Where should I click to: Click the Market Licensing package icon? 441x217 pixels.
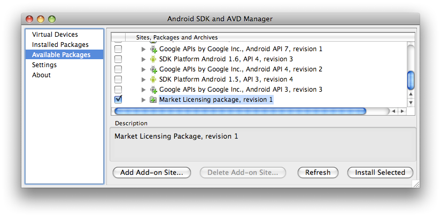click(153, 100)
